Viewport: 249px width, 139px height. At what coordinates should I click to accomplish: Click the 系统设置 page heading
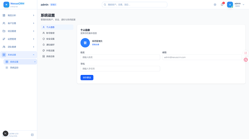48,15
